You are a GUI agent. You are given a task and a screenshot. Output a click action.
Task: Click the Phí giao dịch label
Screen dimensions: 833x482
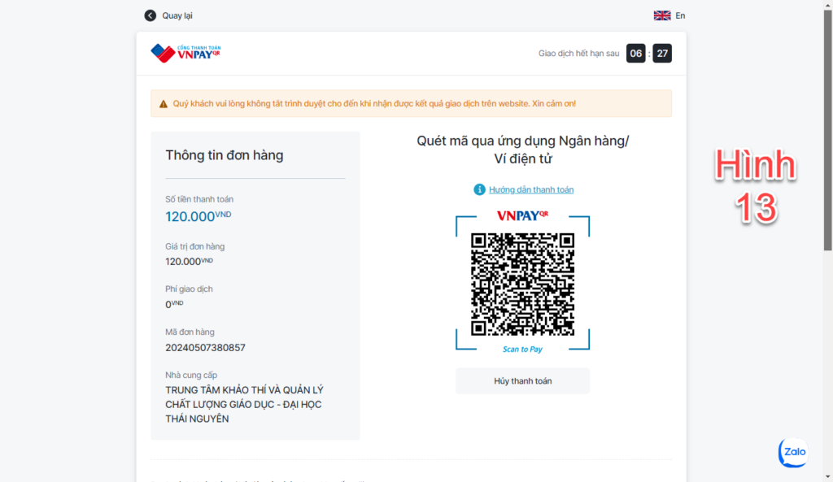click(x=189, y=289)
